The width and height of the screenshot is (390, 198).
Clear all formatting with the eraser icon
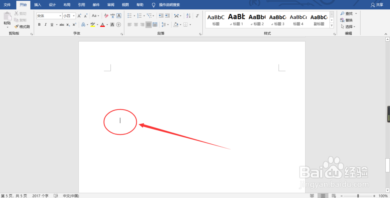pos(106,16)
